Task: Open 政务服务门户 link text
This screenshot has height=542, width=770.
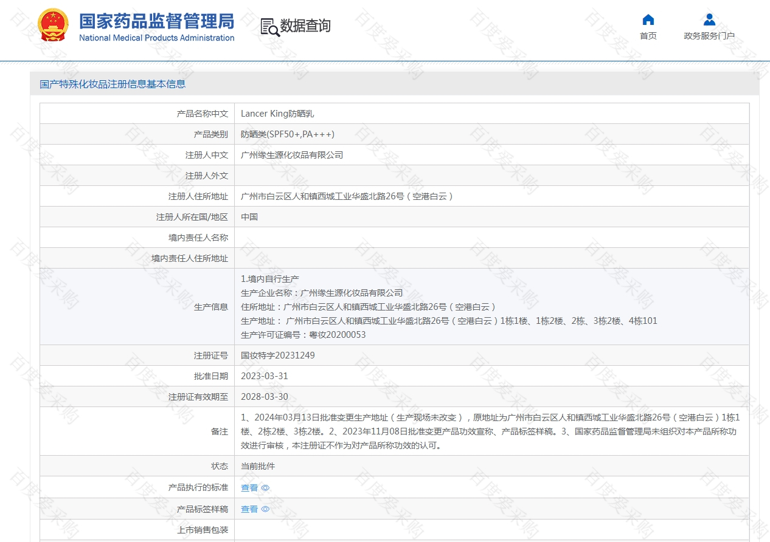Action: click(x=709, y=36)
